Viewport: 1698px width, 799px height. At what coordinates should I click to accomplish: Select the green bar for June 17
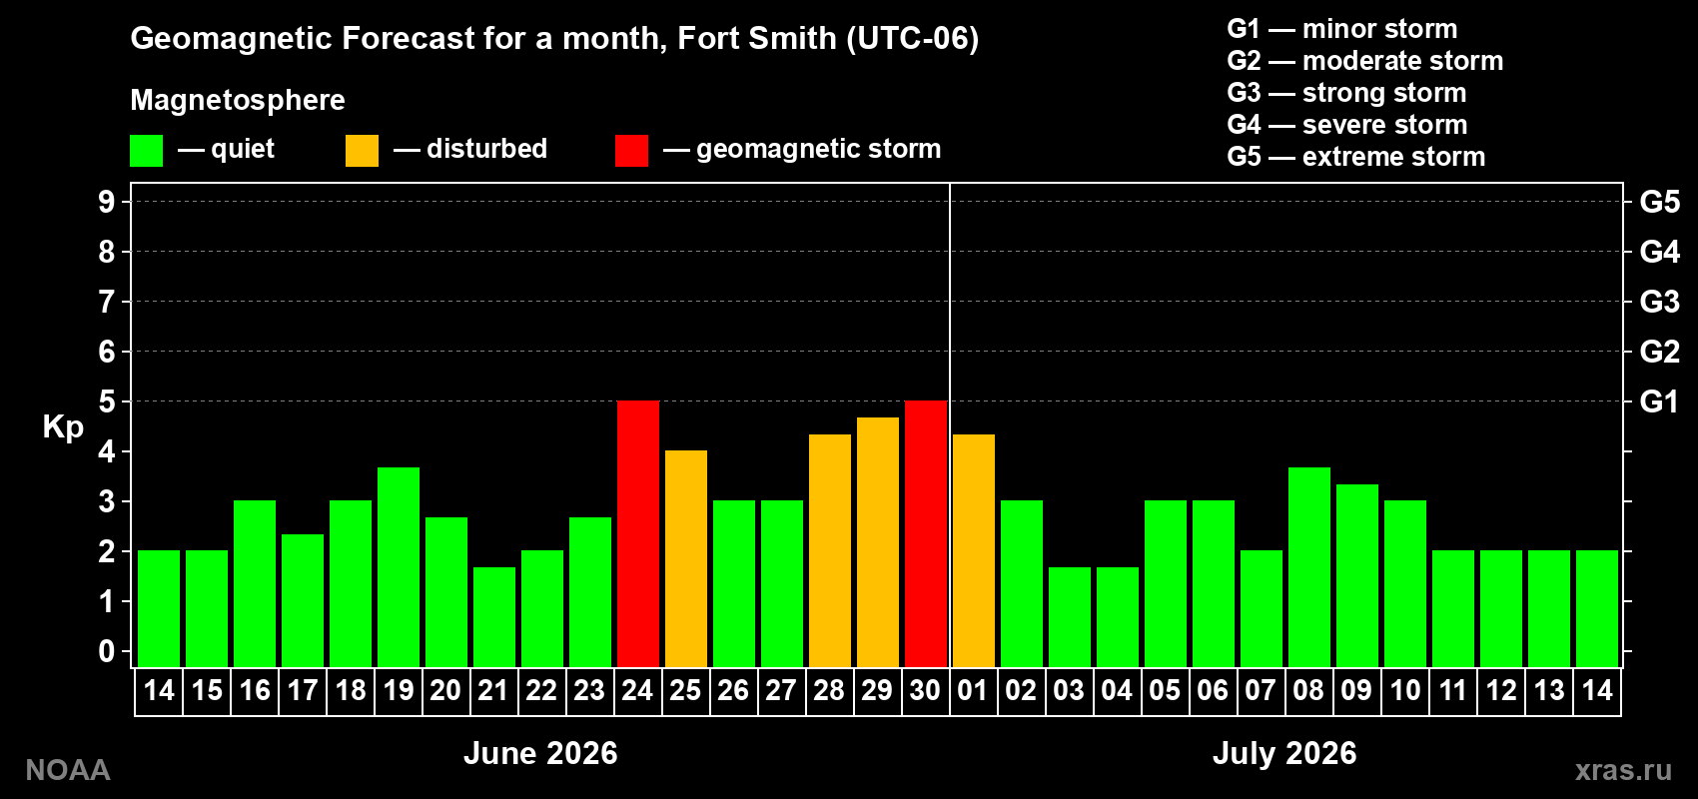coord(303,600)
